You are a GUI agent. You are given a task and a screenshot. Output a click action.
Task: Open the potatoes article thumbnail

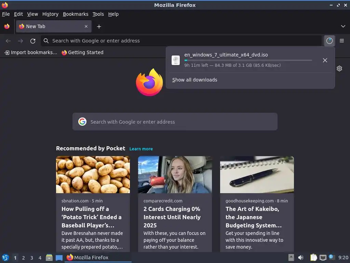pos(93,175)
